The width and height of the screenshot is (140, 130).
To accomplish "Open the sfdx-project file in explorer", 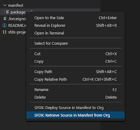I will [x=17, y=32].
